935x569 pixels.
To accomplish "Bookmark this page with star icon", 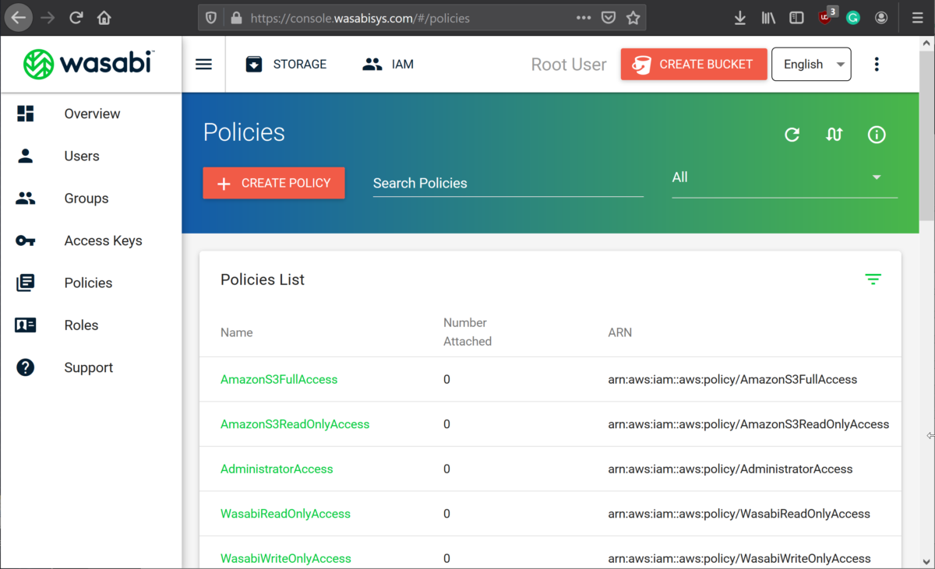I will point(633,17).
